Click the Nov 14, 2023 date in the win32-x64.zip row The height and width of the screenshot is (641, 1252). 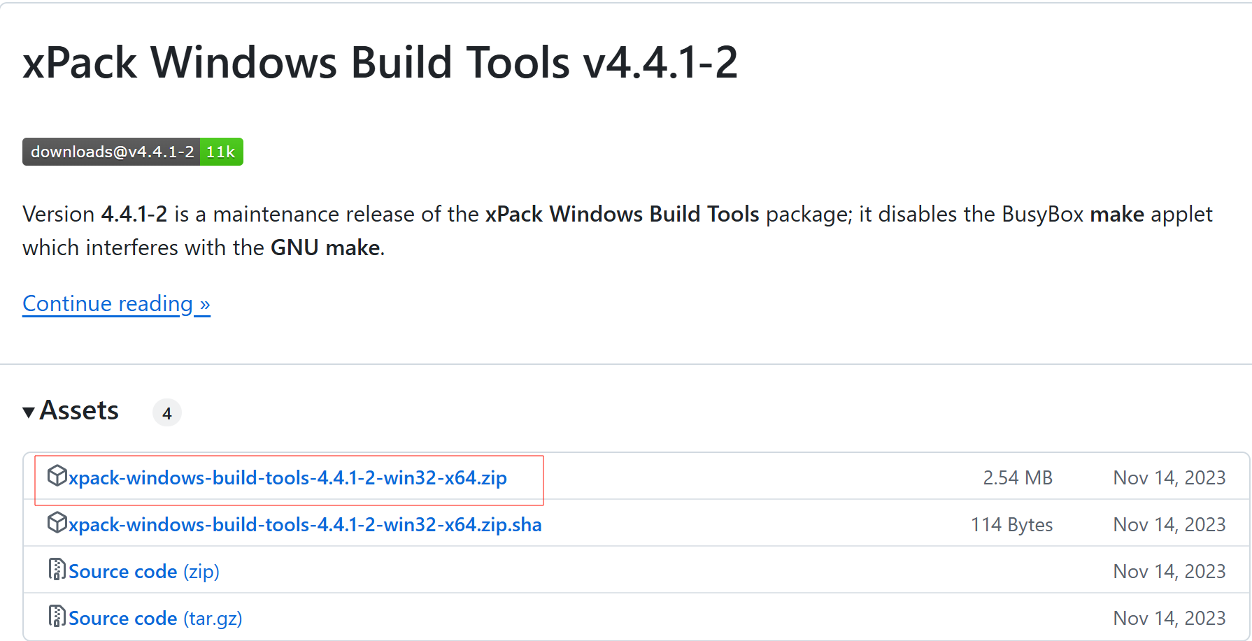[1169, 478]
